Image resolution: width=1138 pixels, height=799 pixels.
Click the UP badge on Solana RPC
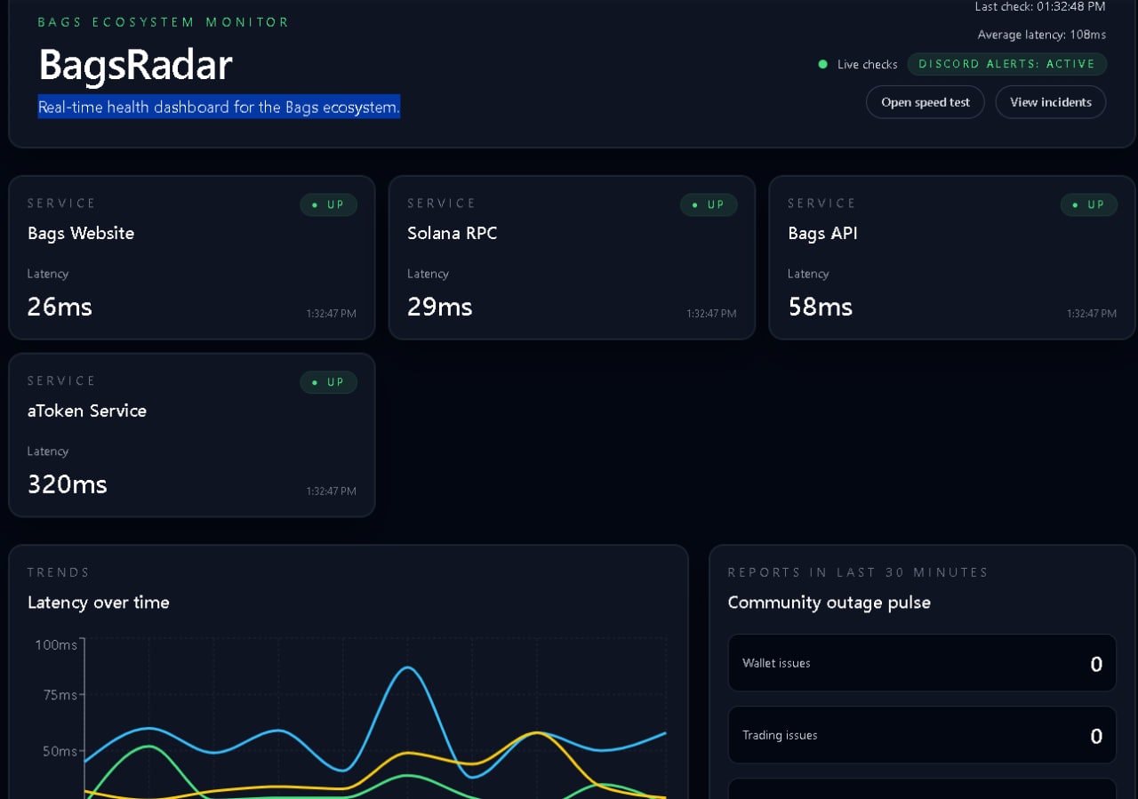(x=709, y=204)
